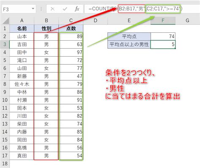Click score cell 85
Viewport: 200px width, 168px height.
pyautogui.click(x=71, y=132)
